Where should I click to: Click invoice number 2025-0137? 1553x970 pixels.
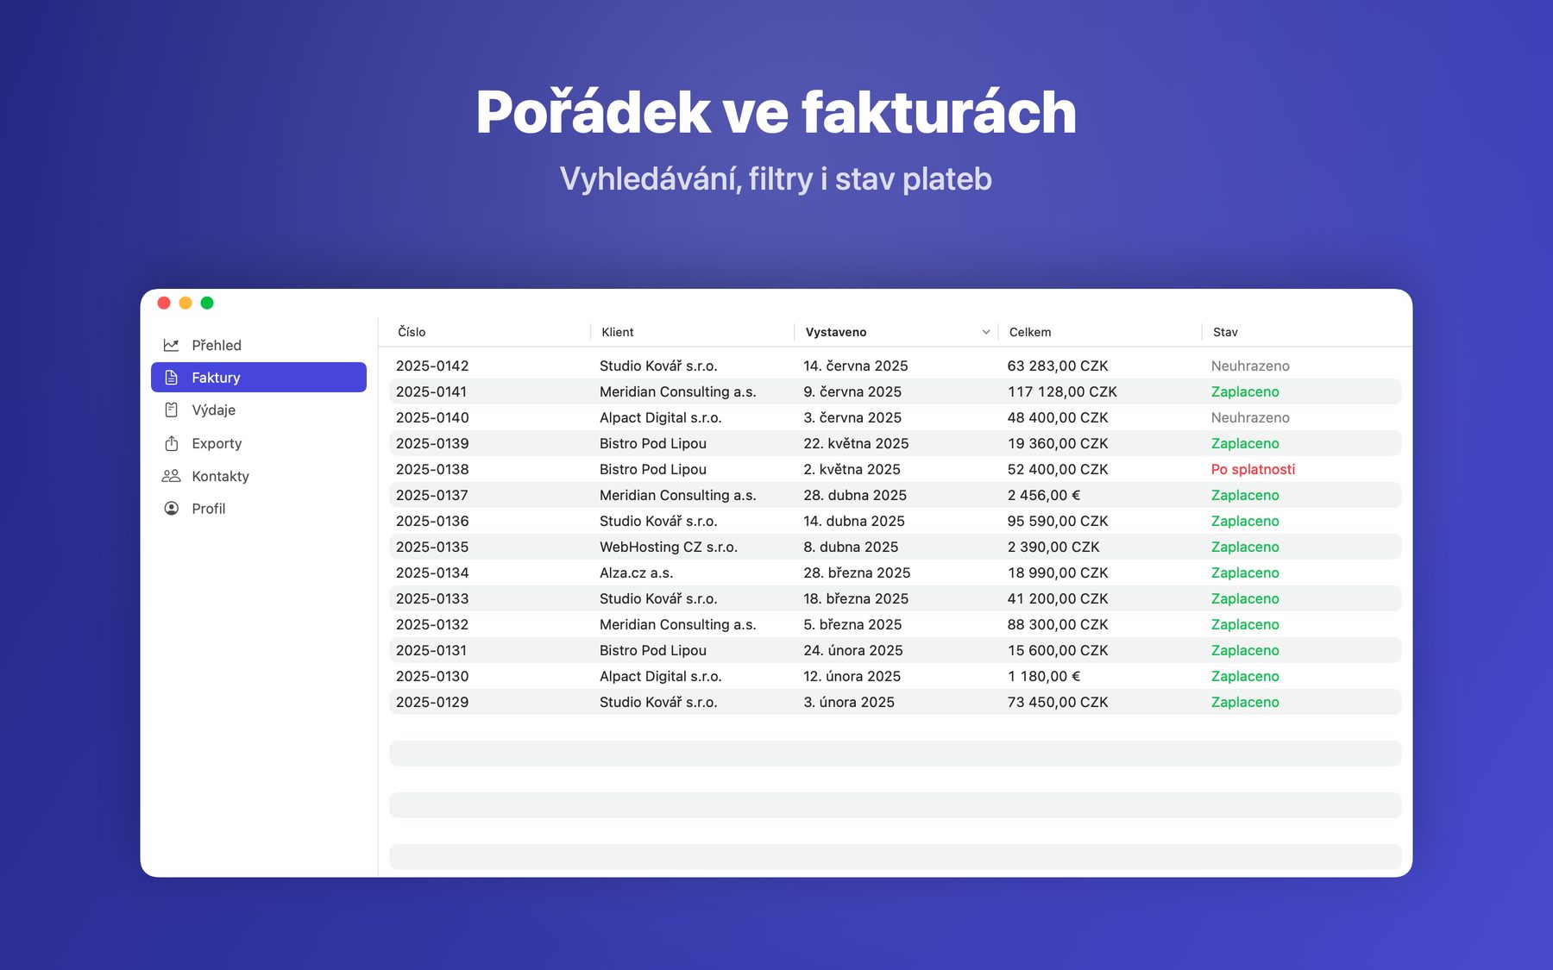pyautogui.click(x=431, y=495)
